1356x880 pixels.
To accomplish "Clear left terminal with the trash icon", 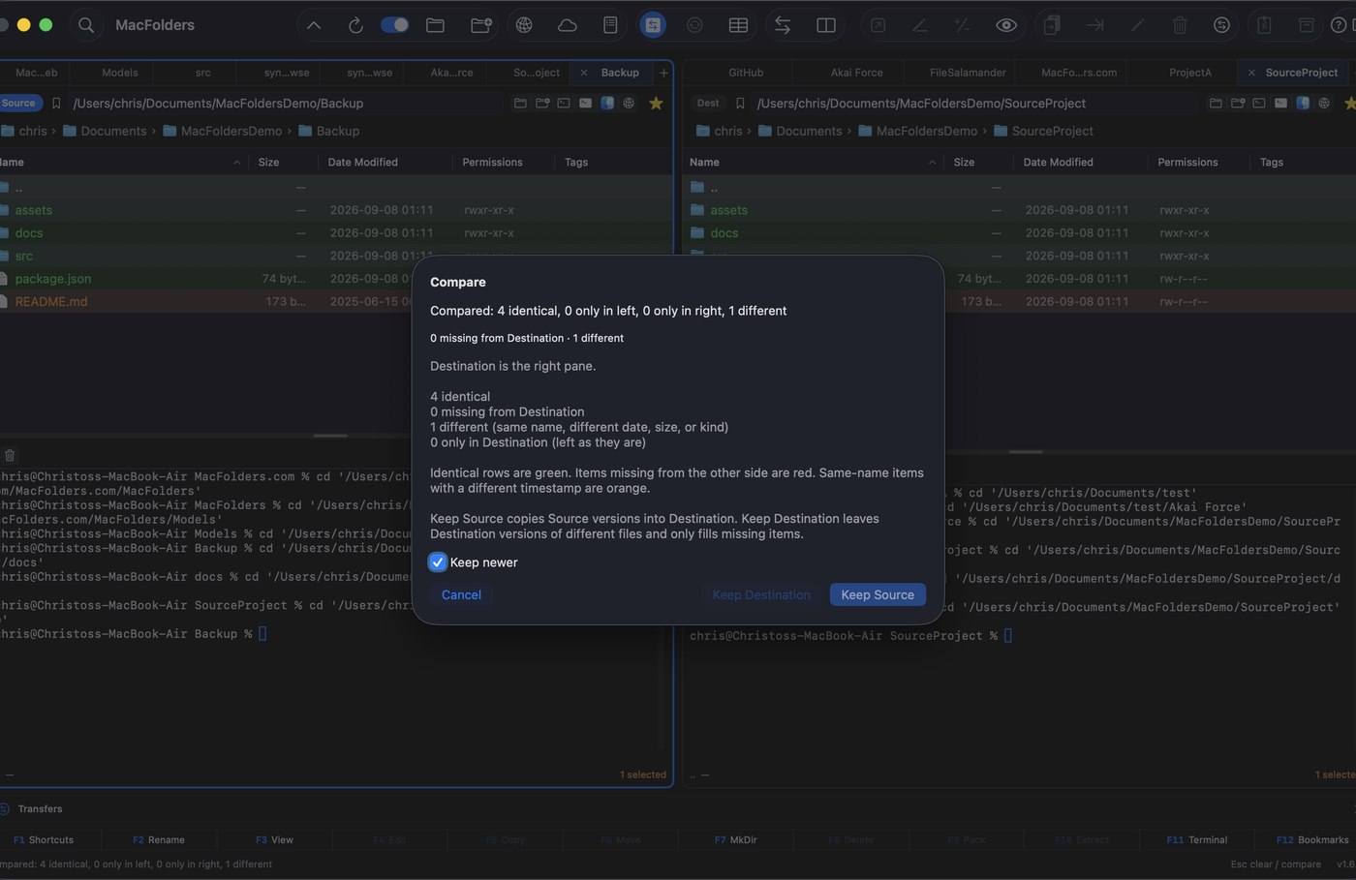I will pos(10,455).
